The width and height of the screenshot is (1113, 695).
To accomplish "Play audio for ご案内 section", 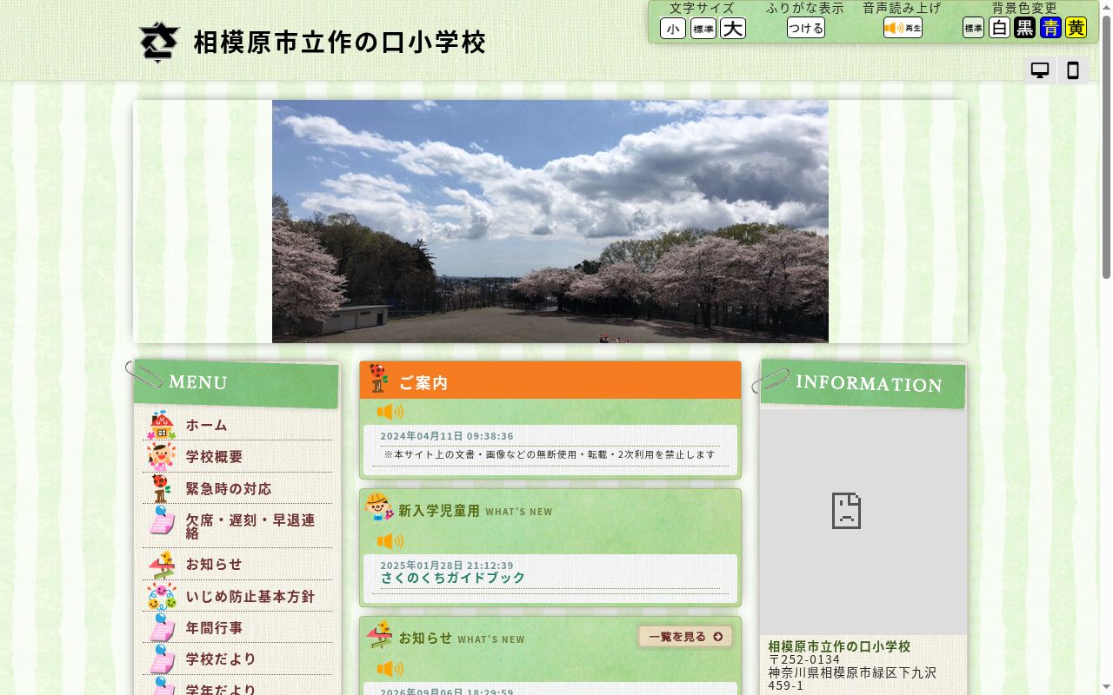I will point(390,412).
